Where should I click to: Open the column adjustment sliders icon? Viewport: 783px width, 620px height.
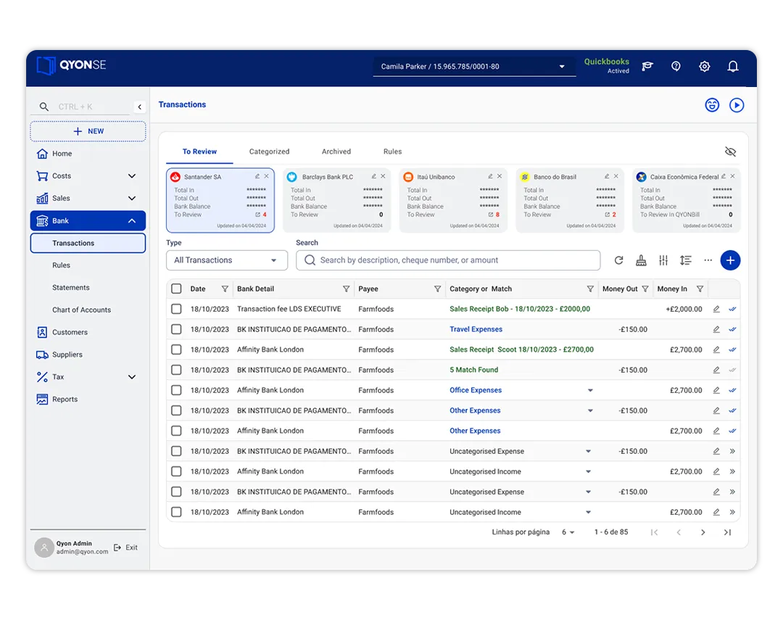tap(663, 260)
